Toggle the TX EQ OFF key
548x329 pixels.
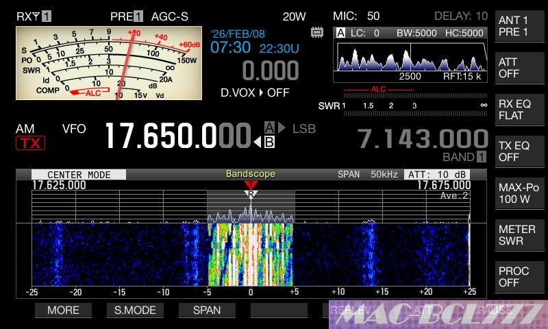click(x=520, y=151)
